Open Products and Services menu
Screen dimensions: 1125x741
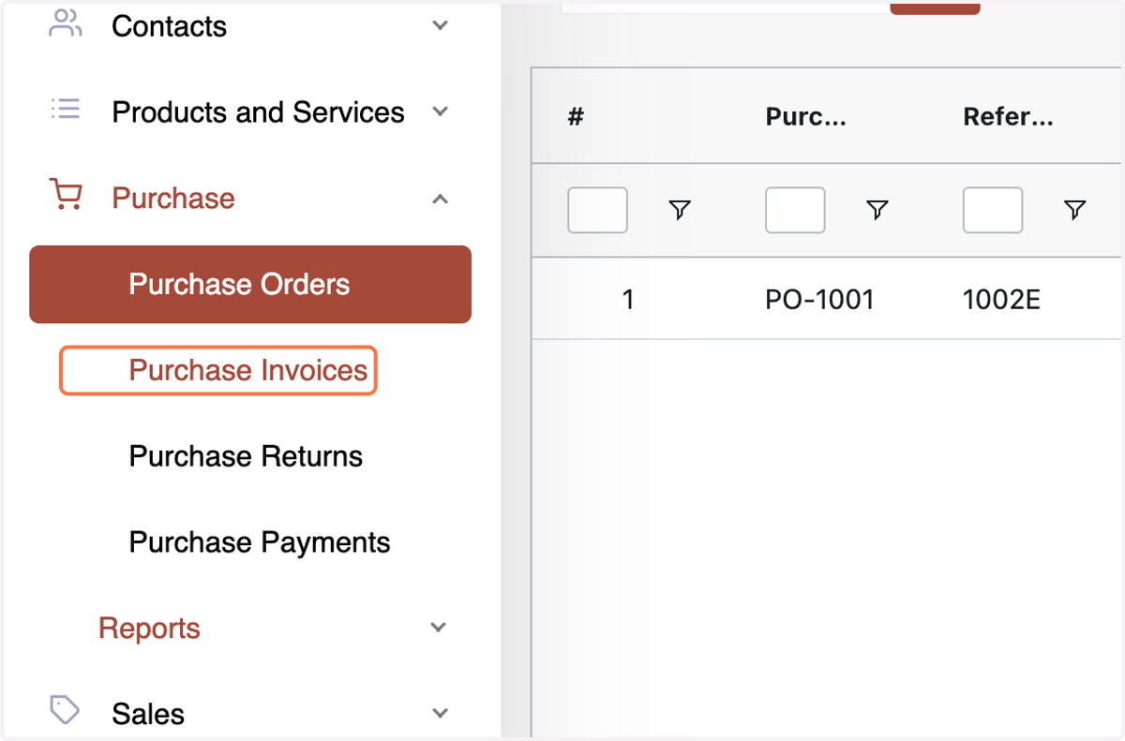[x=258, y=112]
